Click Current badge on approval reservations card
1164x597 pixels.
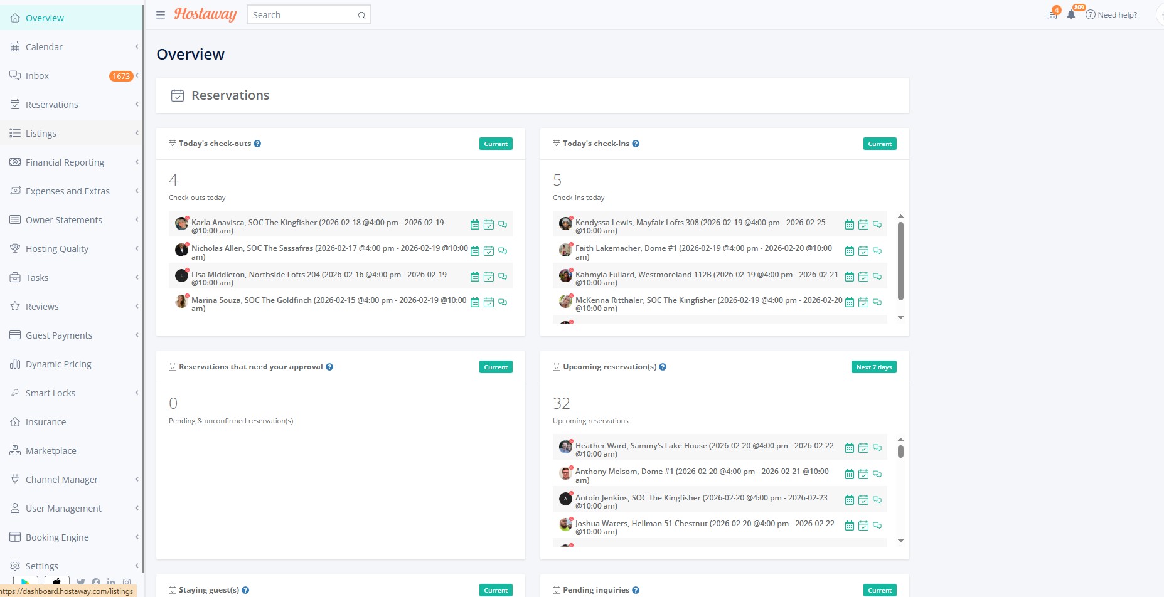(x=496, y=367)
